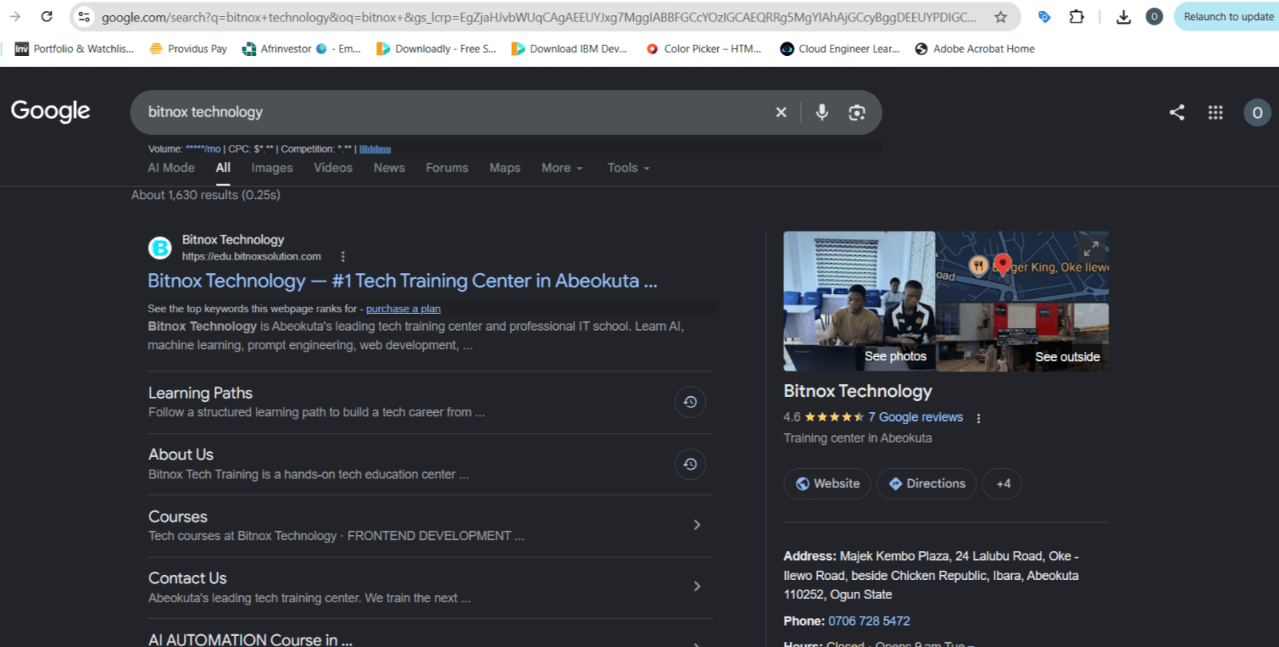Click the Website button in knowledge panel

click(x=827, y=483)
